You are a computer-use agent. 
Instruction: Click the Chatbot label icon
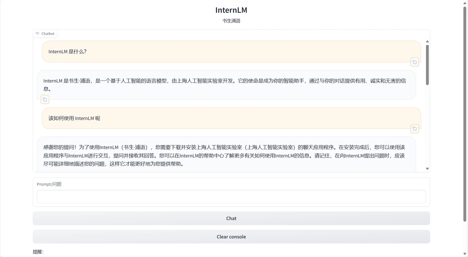click(37, 33)
